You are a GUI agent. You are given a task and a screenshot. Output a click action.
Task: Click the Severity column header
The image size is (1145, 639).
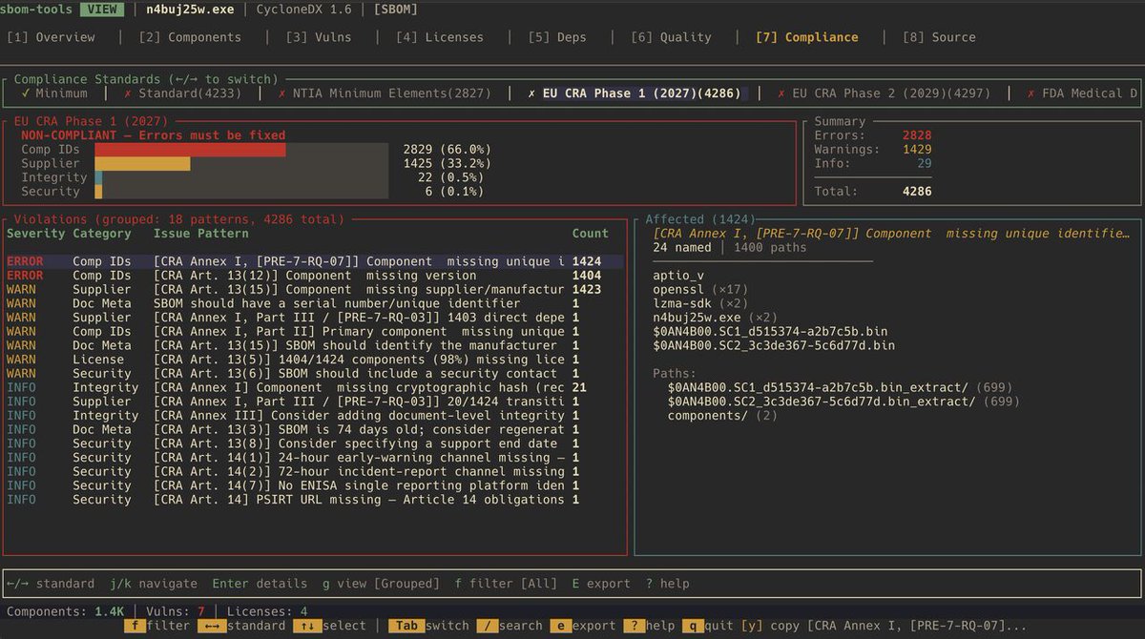pyautogui.click(x=35, y=234)
